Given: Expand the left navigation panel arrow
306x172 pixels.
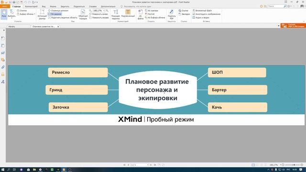Looking at the screenshot, I should pos(4,30).
